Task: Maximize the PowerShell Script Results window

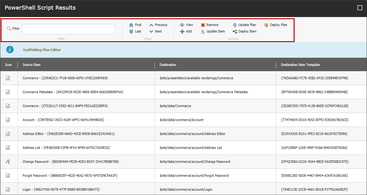Action: 360,8
